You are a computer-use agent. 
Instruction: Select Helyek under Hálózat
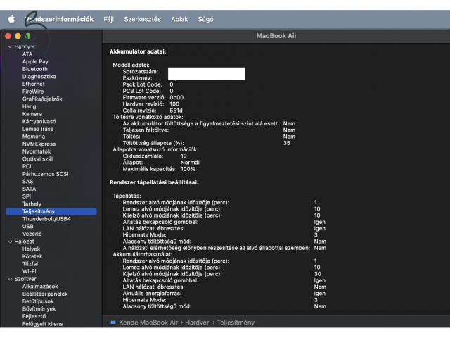[x=31, y=249]
